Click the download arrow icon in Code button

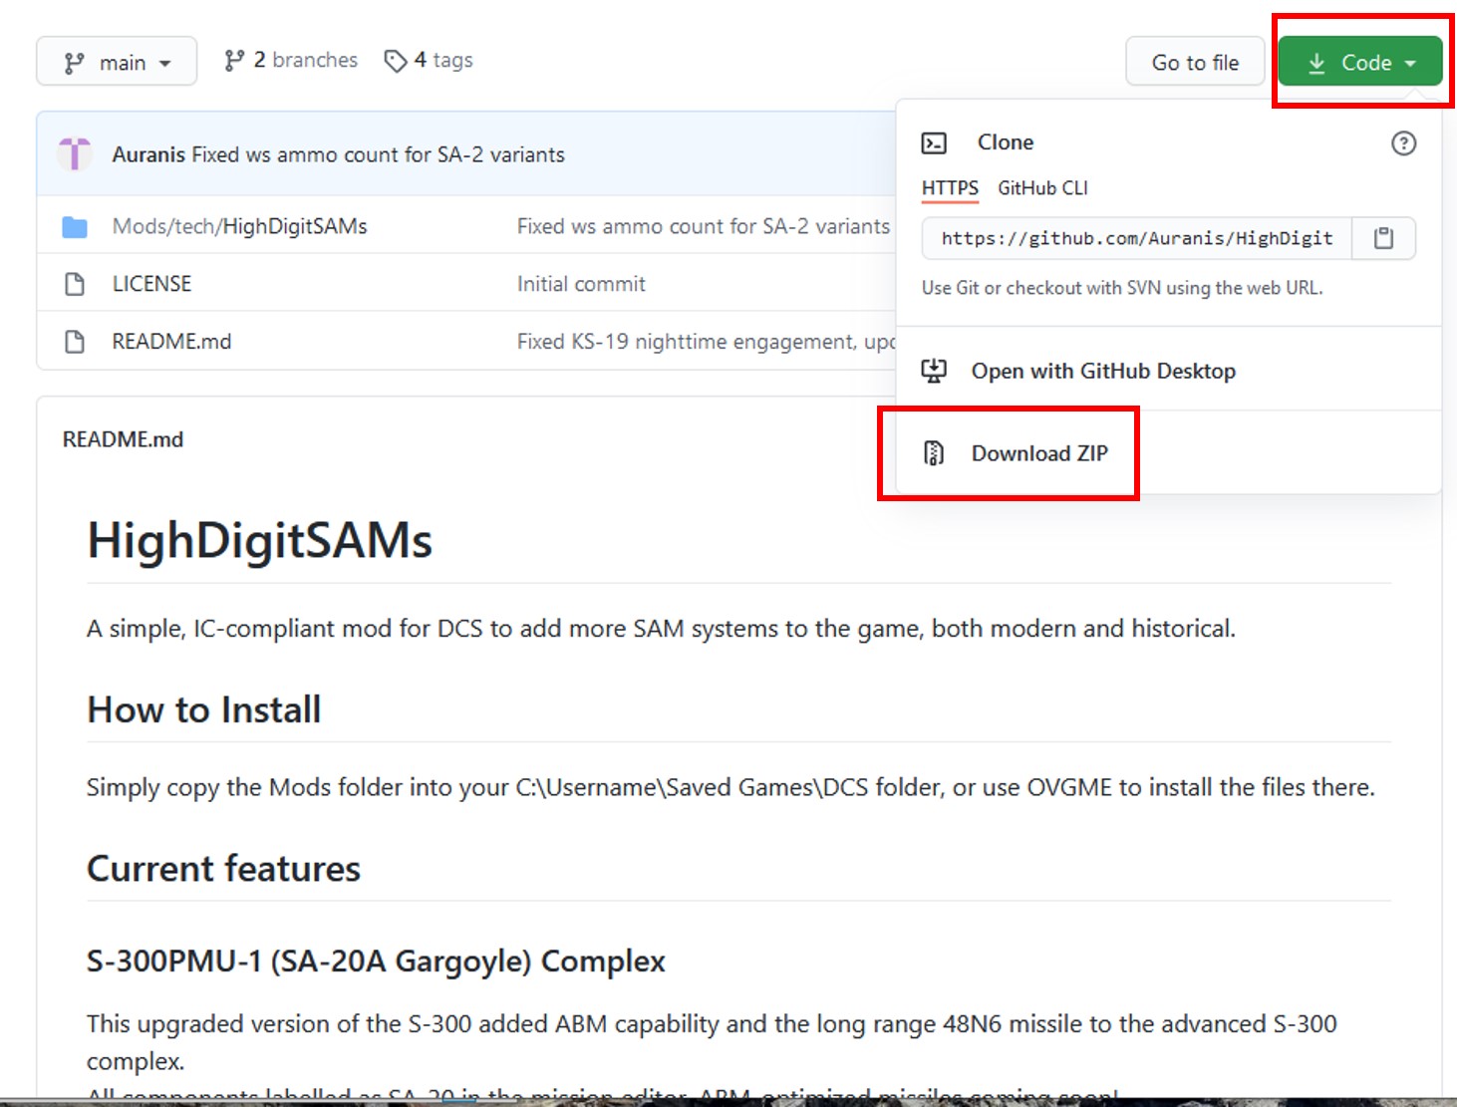coord(1316,63)
